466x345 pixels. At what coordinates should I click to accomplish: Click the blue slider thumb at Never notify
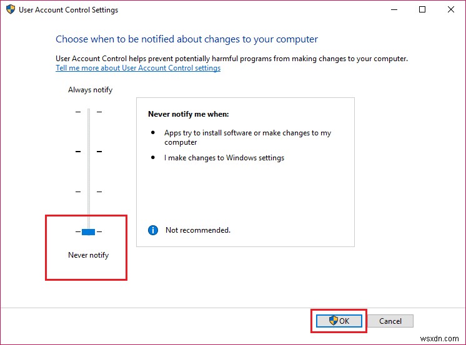click(88, 232)
